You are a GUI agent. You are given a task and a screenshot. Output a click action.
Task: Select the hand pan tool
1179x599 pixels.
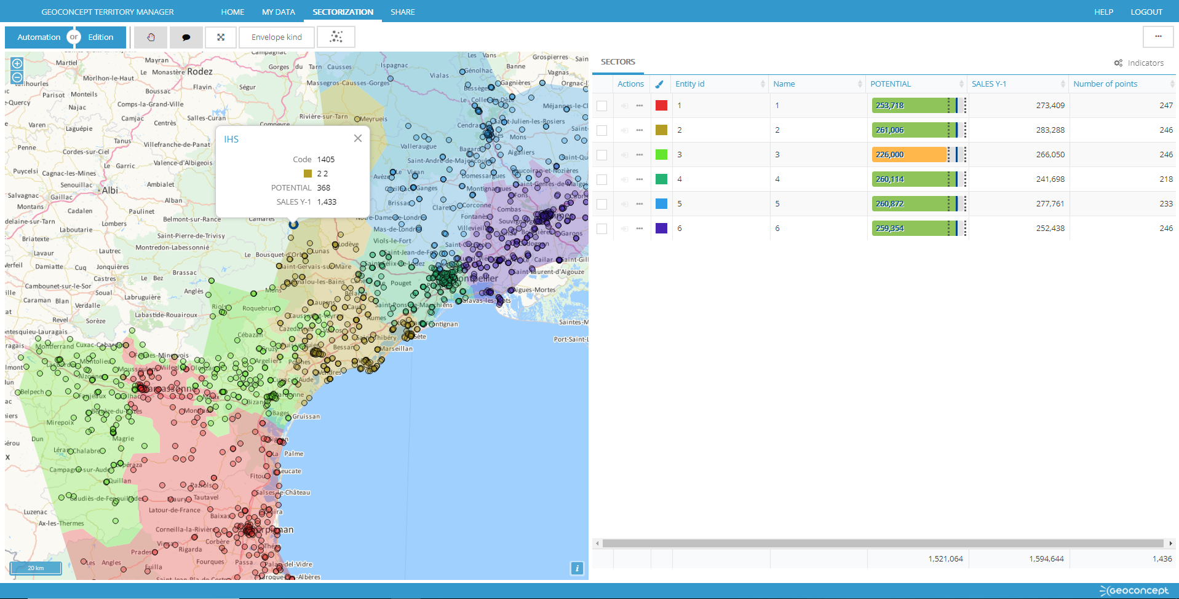tap(150, 37)
